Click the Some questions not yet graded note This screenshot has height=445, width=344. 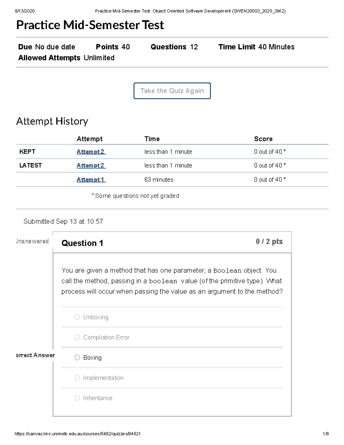click(135, 196)
